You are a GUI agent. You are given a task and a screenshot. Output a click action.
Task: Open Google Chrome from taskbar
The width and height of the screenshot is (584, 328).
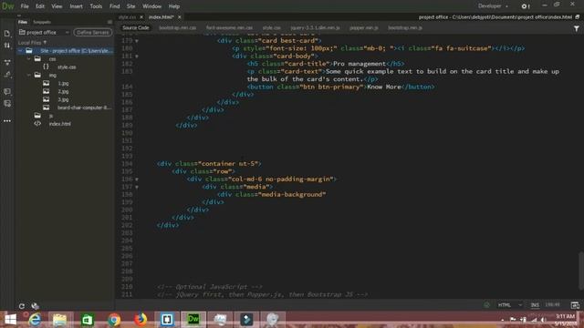[x=114, y=320]
